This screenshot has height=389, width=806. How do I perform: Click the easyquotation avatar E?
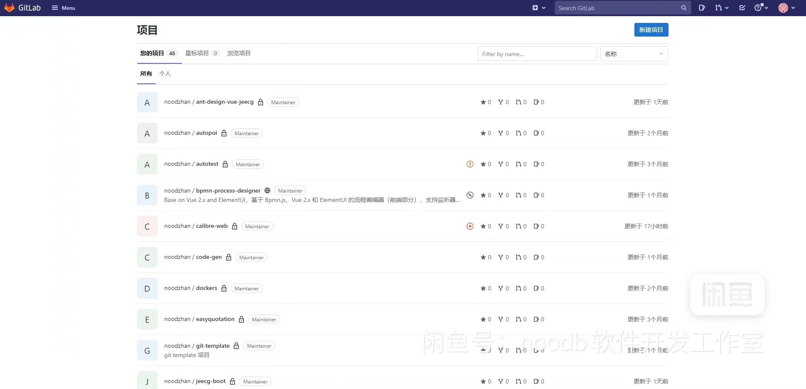coord(147,319)
